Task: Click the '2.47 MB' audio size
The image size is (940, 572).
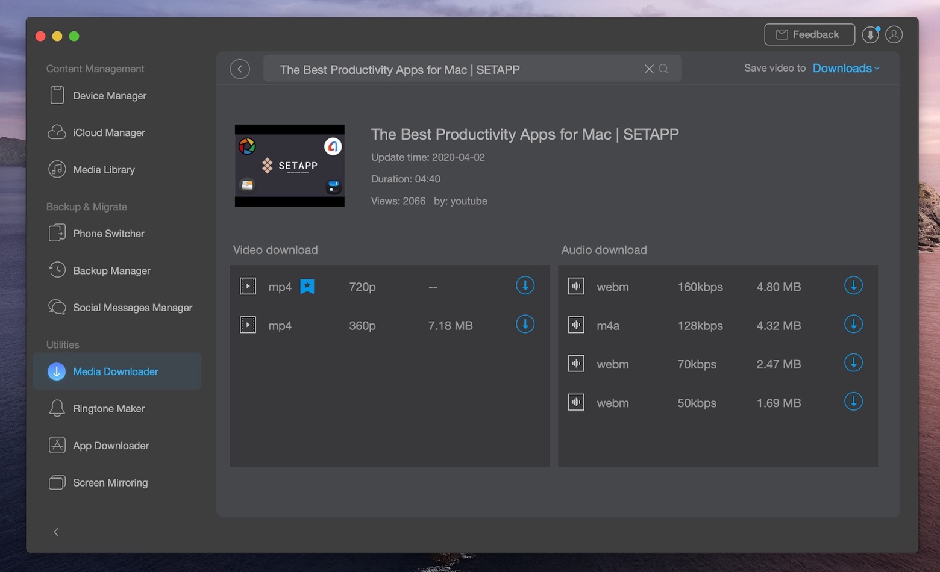Action: point(779,364)
